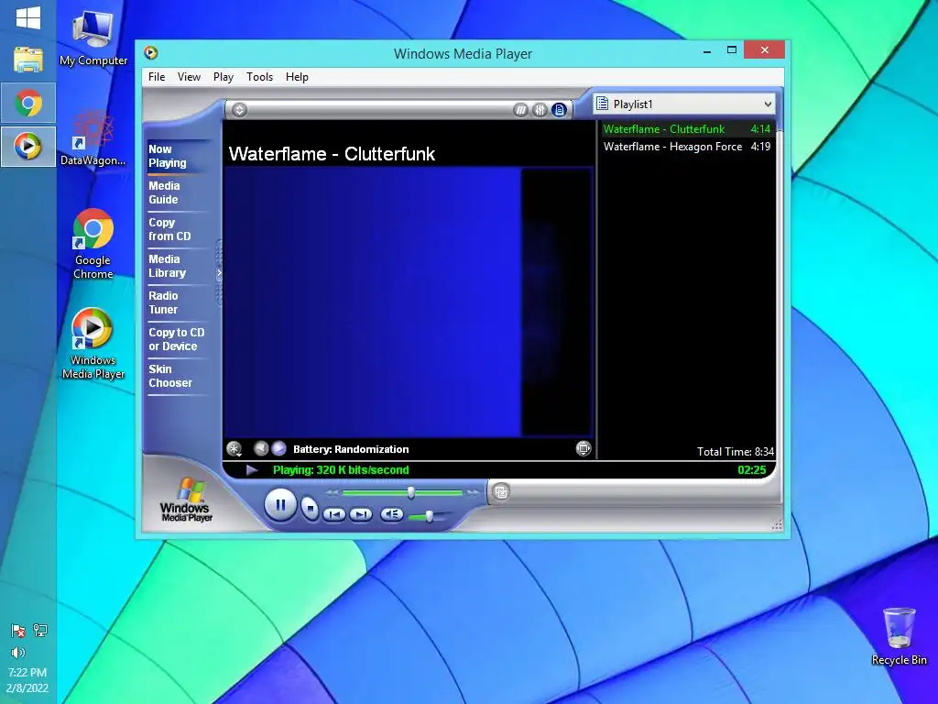938x704 pixels.
Task: Open the network tray icon
Action: [40, 631]
